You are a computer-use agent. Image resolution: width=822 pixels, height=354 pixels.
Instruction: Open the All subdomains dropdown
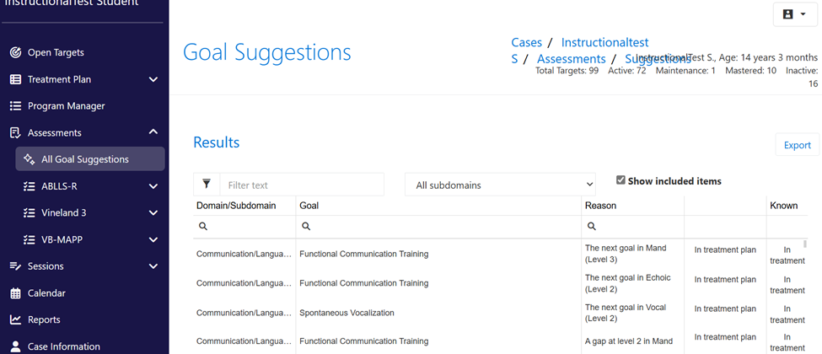point(500,185)
